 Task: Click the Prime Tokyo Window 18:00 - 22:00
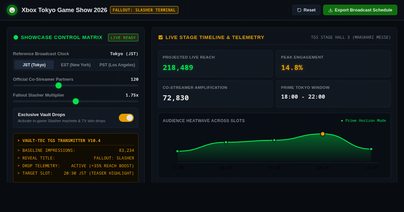coord(303,97)
